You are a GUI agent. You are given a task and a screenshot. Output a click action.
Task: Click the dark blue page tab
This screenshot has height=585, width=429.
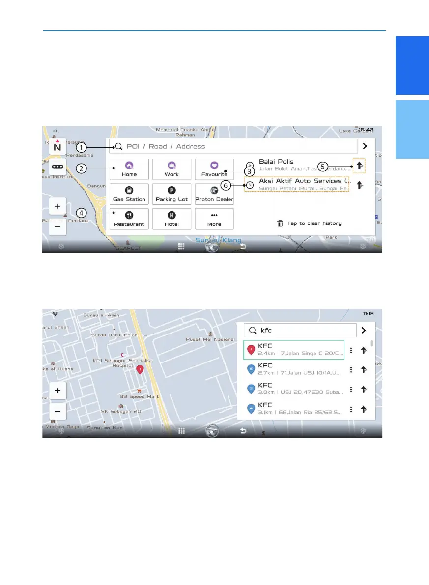412,66
